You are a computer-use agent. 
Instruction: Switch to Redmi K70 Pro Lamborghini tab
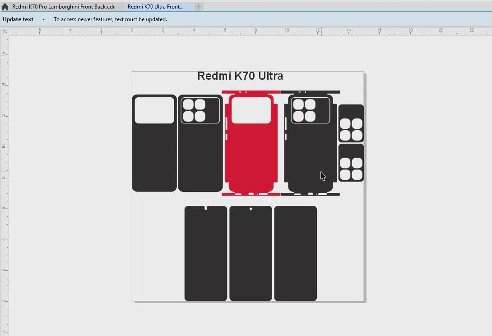point(63,7)
